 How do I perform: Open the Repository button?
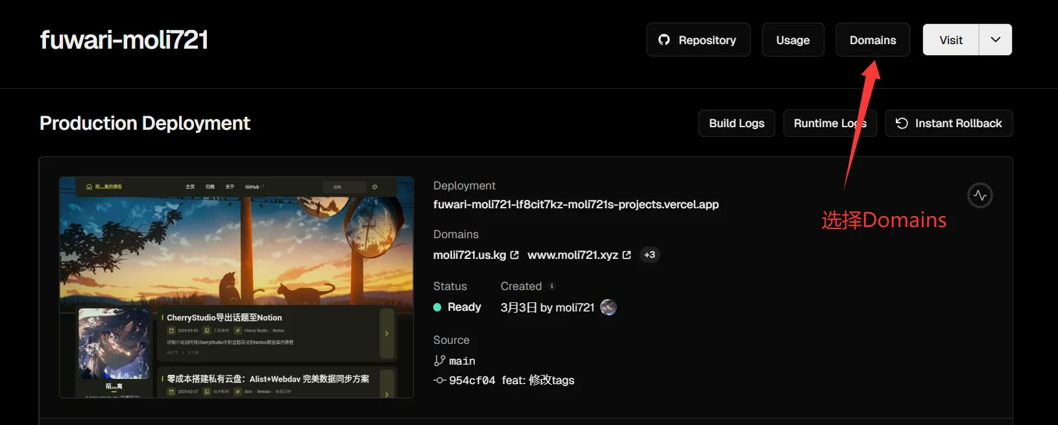pos(698,40)
